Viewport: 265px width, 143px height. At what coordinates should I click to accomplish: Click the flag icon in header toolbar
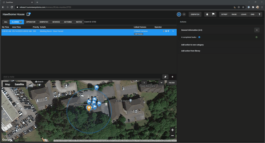(213, 14)
